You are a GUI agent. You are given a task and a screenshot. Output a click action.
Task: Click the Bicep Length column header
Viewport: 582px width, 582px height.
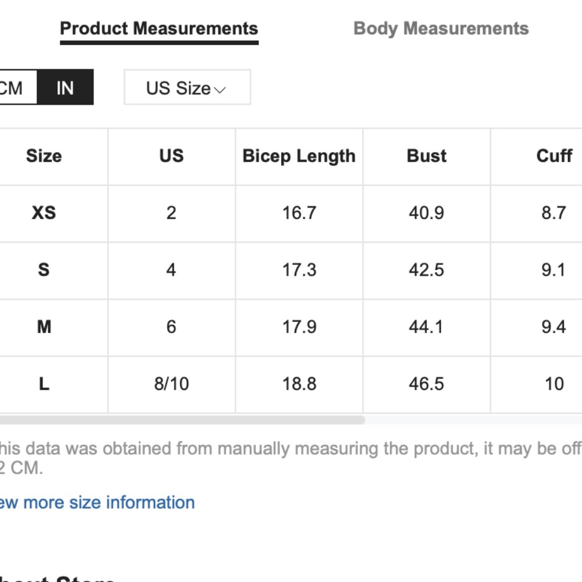299,156
